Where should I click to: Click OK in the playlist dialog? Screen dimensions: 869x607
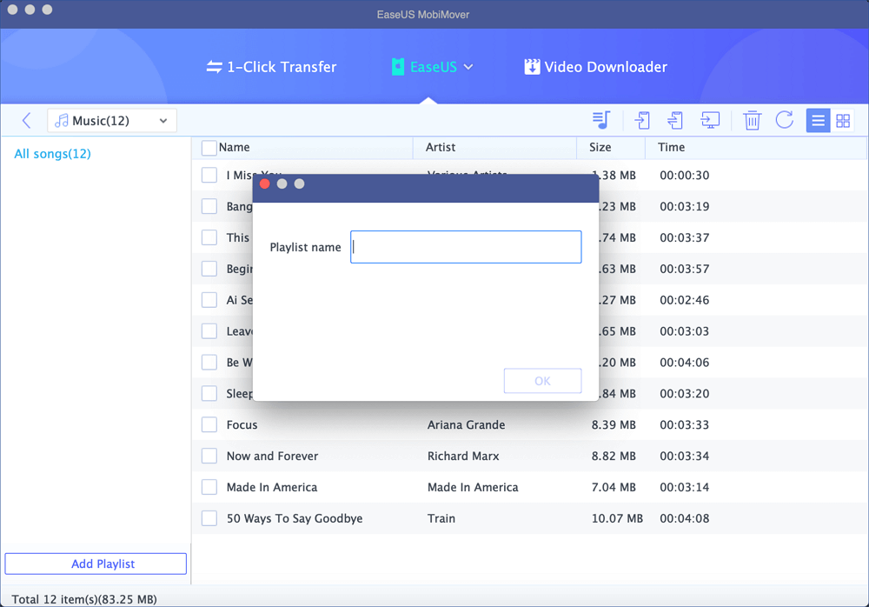tap(542, 381)
